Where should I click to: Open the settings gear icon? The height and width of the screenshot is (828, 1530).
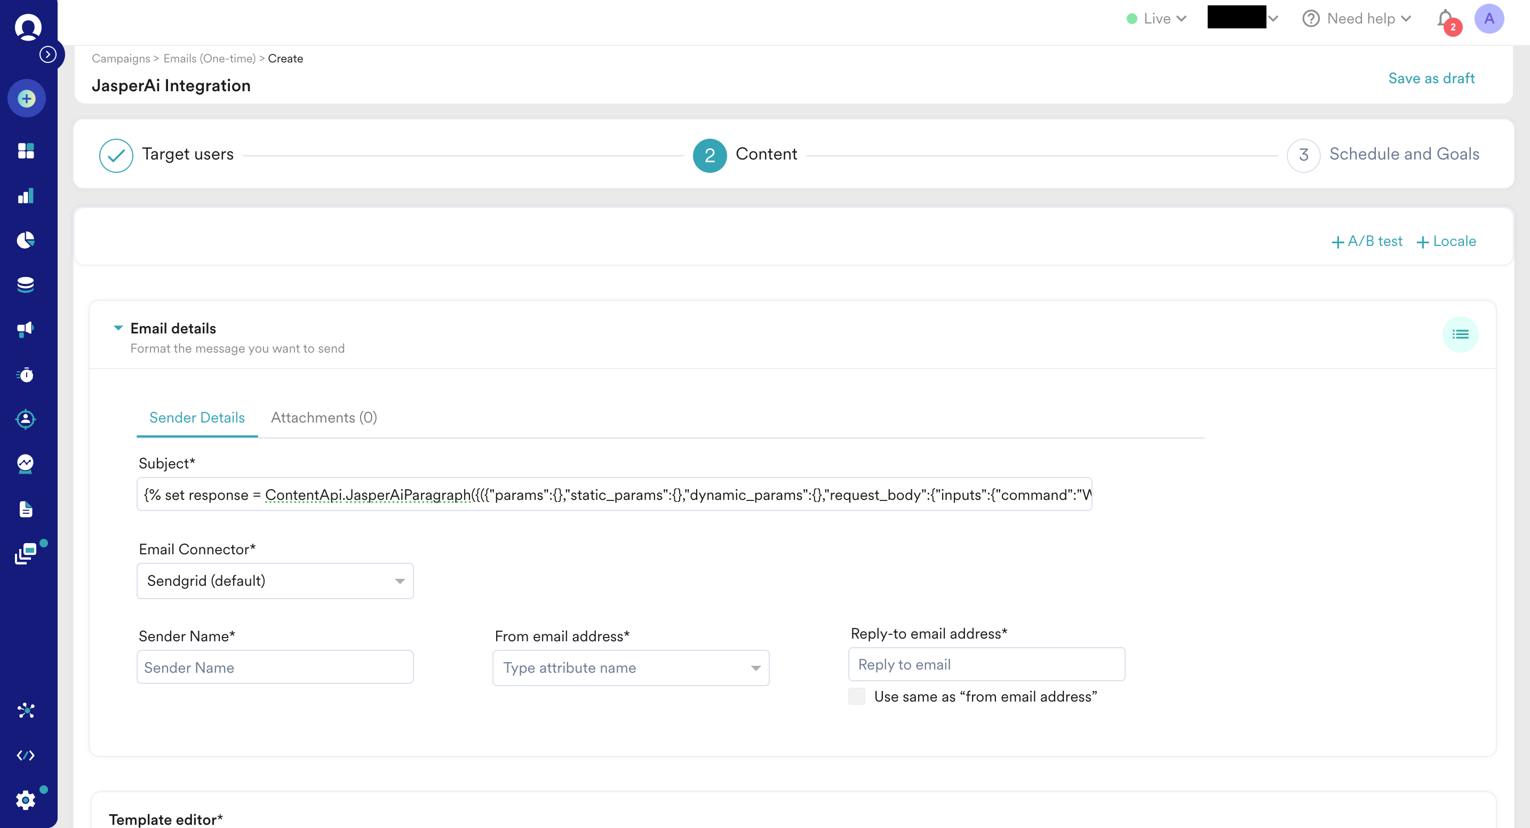click(26, 800)
